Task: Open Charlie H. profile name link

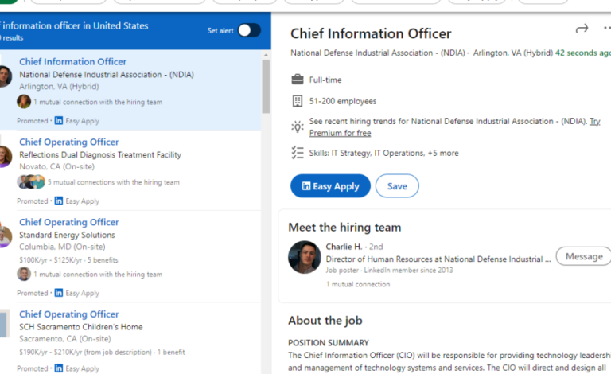Action: (344, 247)
